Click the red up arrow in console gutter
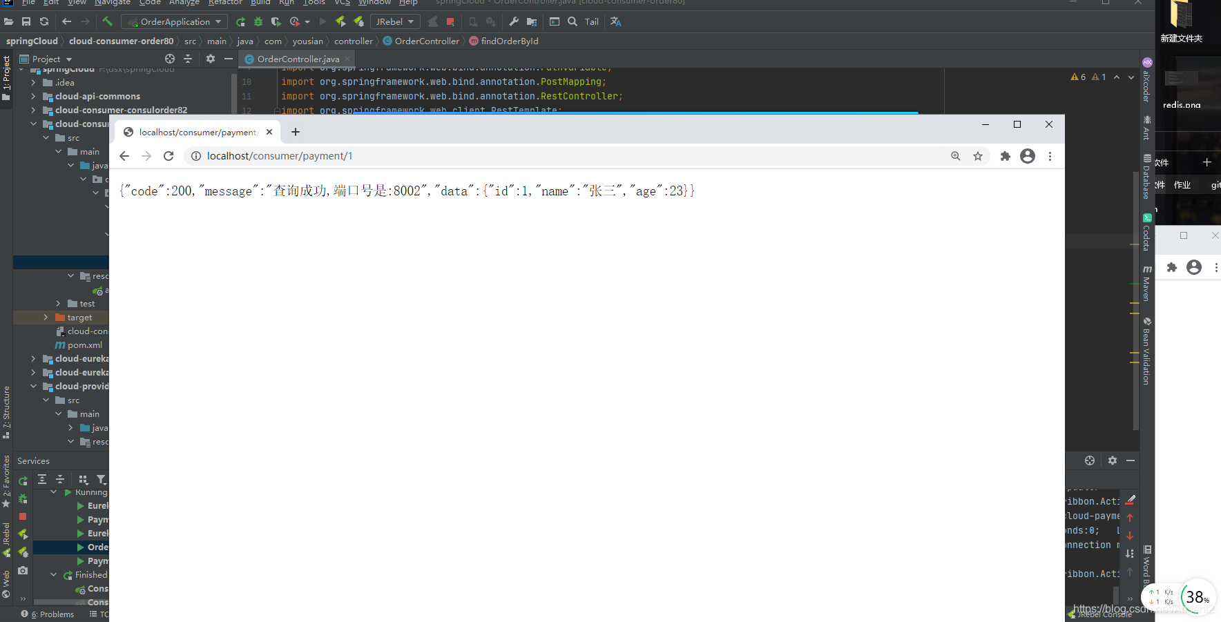This screenshot has height=622, width=1221. 1130,518
